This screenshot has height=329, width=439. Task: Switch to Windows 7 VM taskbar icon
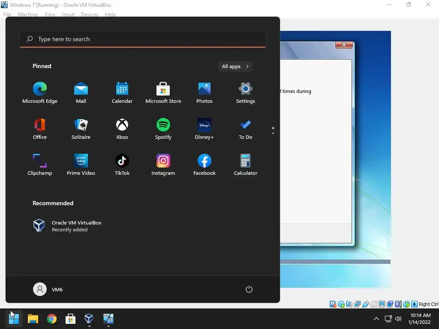click(x=108, y=319)
